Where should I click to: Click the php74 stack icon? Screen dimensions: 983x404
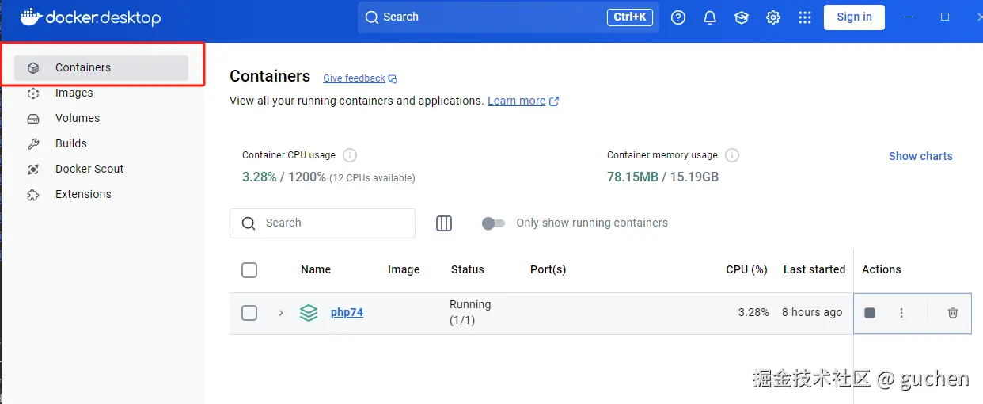[309, 313]
